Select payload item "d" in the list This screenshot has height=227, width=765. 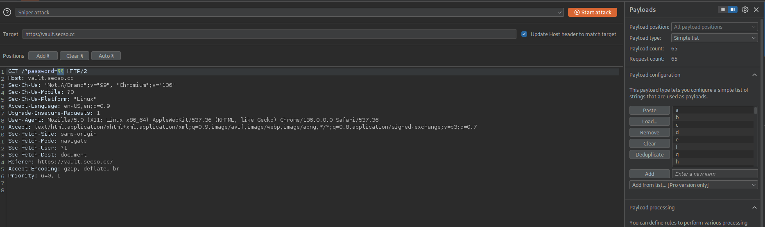pyautogui.click(x=713, y=132)
